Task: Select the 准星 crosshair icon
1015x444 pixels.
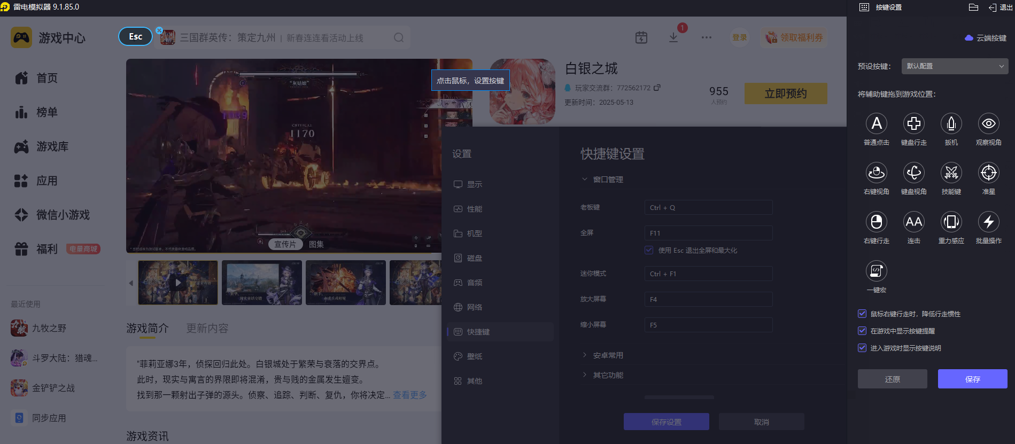Action: [x=989, y=173]
